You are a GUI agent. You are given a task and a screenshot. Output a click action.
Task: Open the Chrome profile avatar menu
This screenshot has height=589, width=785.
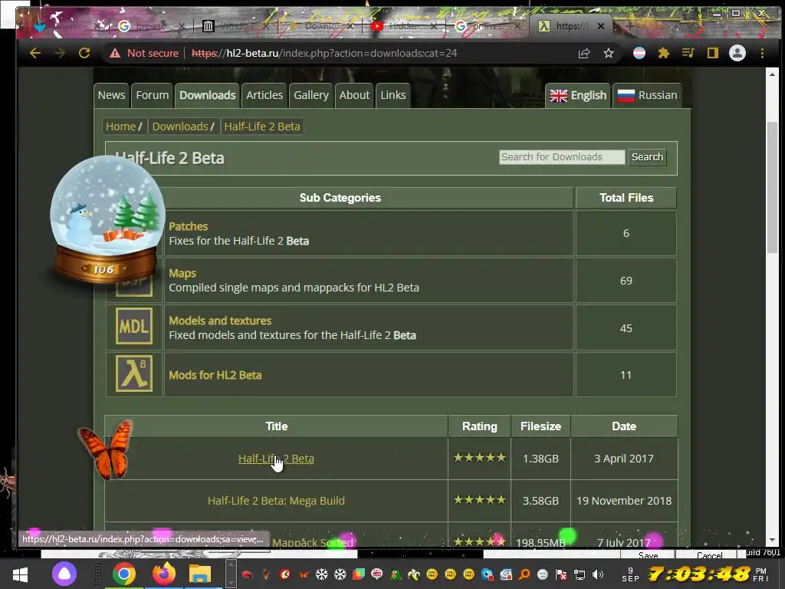(x=737, y=53)
